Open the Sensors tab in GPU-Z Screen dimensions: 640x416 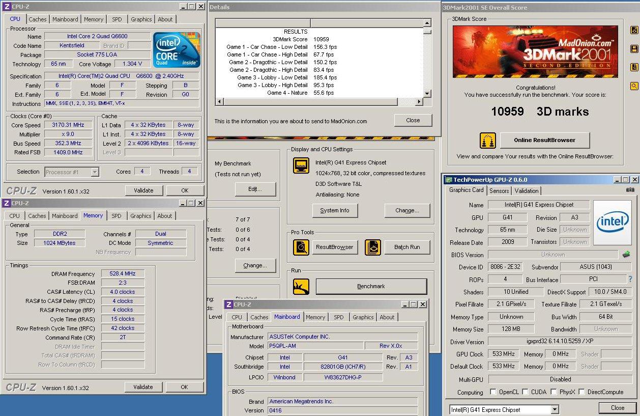click(x=499, y=191)
